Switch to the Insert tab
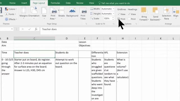180x101 pixels. [24, 3]
